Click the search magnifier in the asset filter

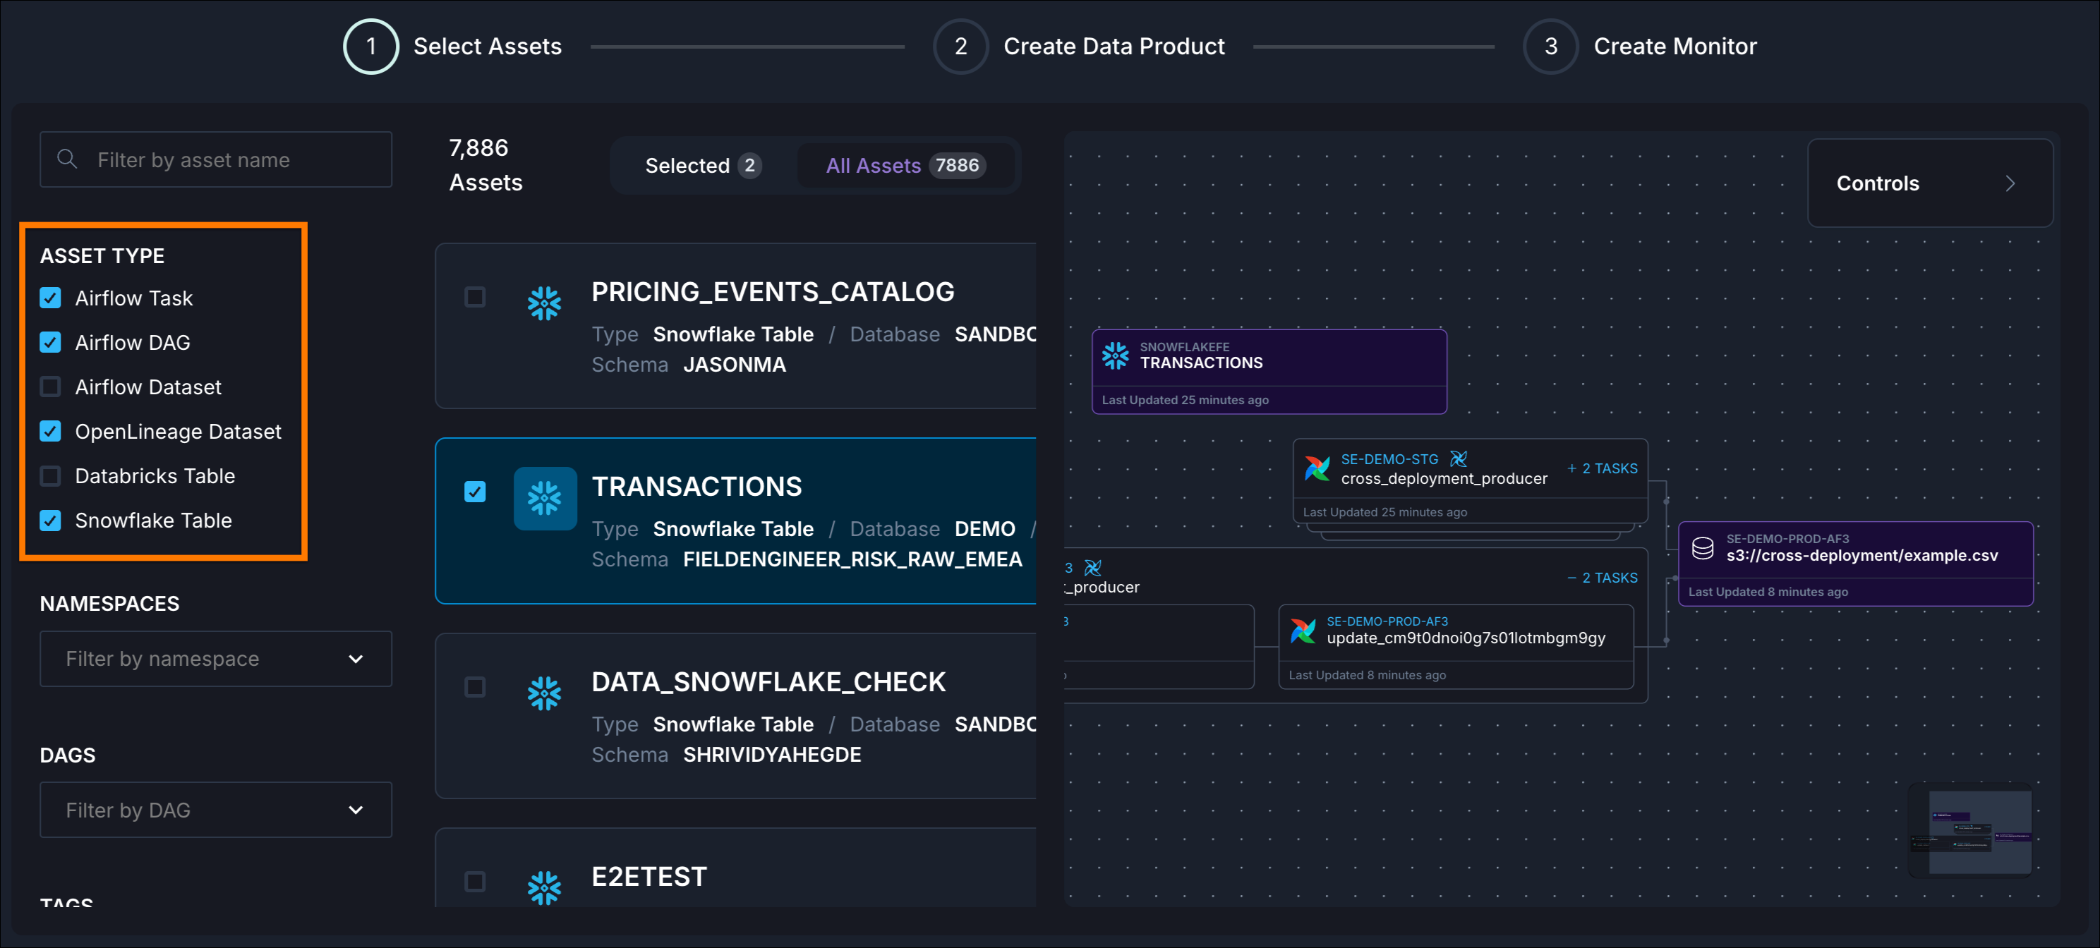pos(68,159)
